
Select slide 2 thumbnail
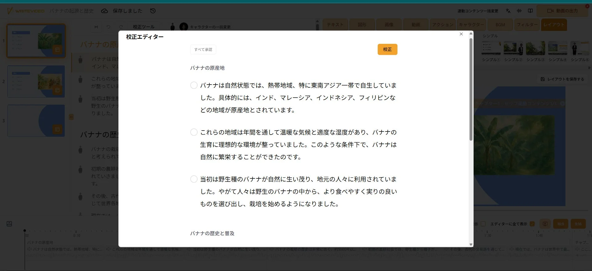[36, 81]
